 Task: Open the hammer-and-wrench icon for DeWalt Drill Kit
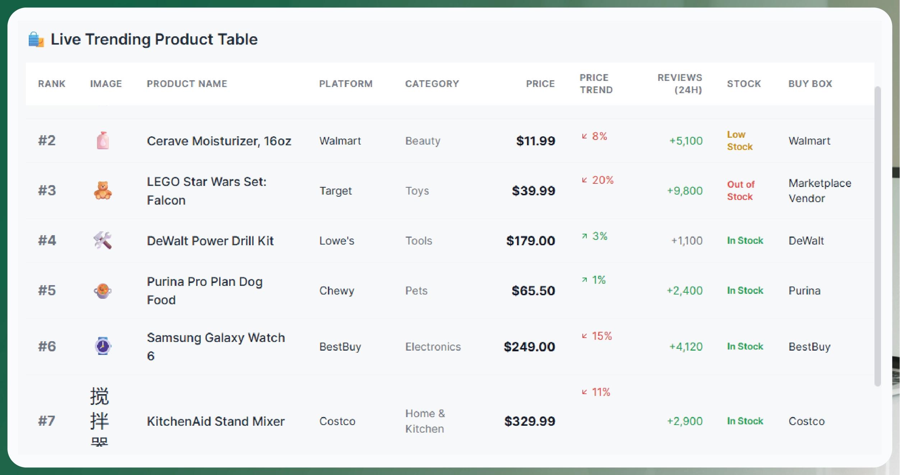[102, 241]
